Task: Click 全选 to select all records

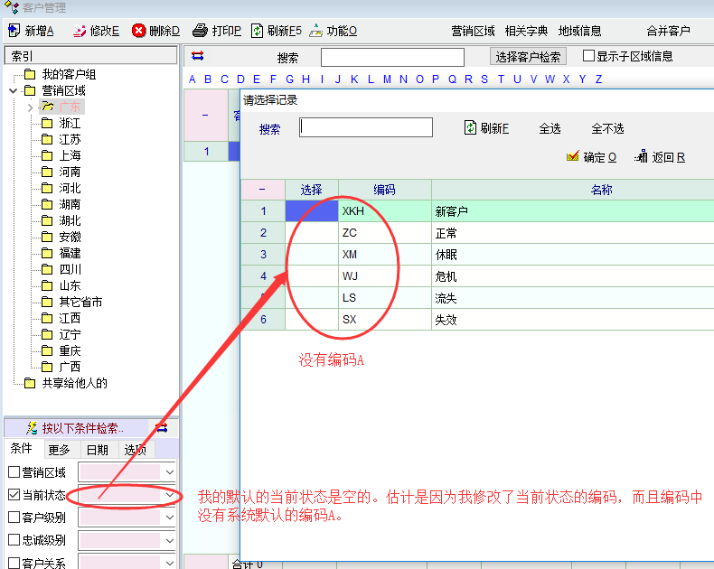Action: coord(550,129)
